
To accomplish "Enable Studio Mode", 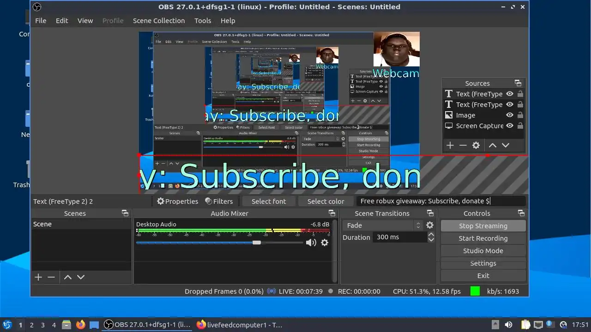I will coord(483,251).
